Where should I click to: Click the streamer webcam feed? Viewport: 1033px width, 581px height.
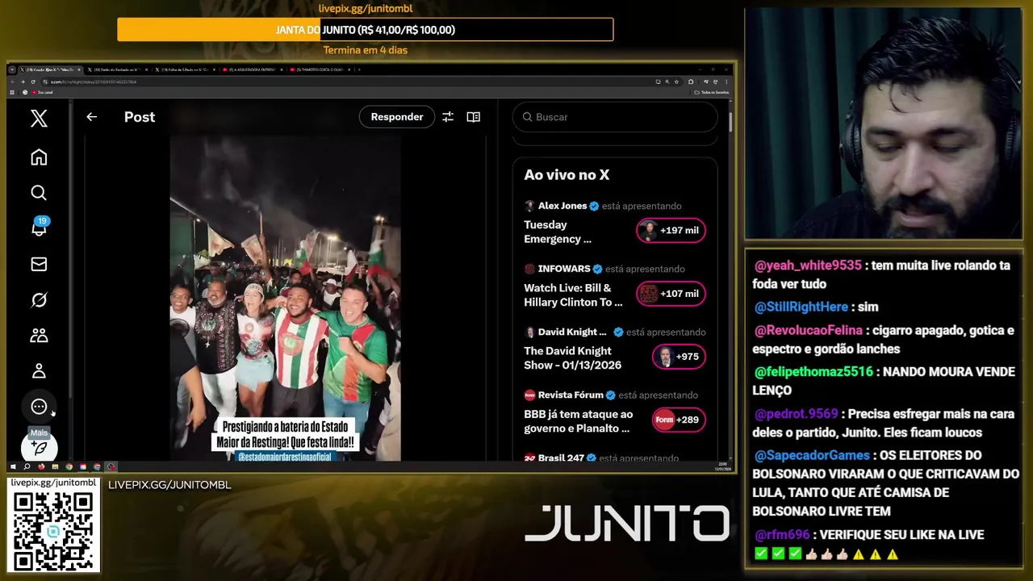[883, 123]
